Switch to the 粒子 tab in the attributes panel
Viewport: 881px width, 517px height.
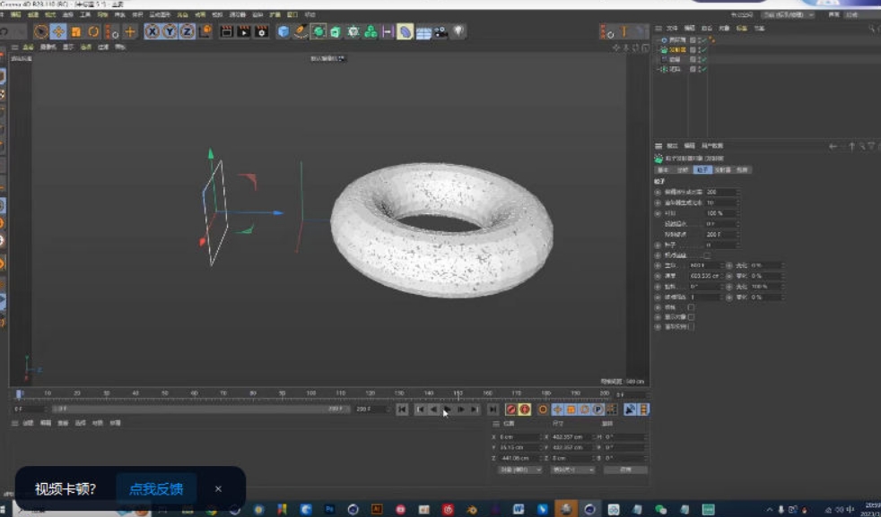click(x=702, y=169)
